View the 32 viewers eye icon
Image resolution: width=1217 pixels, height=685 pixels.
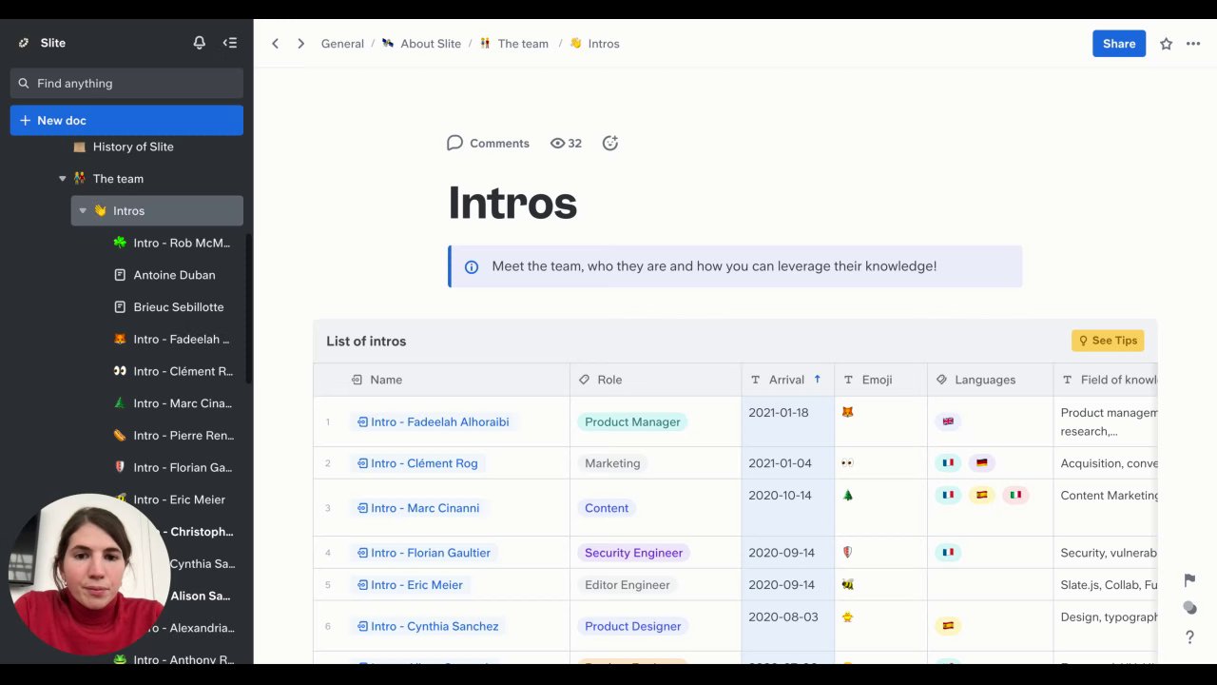pos(566,143)
